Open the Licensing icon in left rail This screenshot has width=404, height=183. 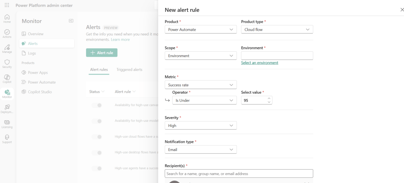[7, 124]
